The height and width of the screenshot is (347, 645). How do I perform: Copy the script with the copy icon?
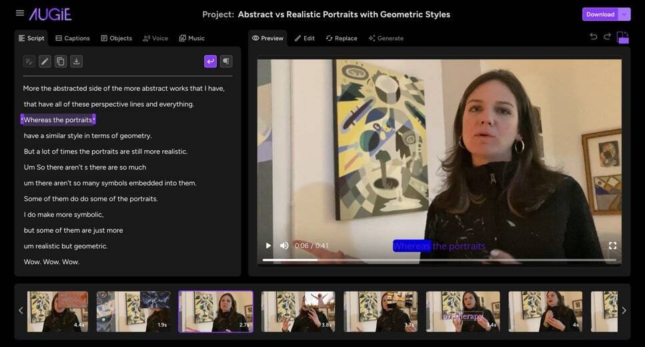pos(61,61)
